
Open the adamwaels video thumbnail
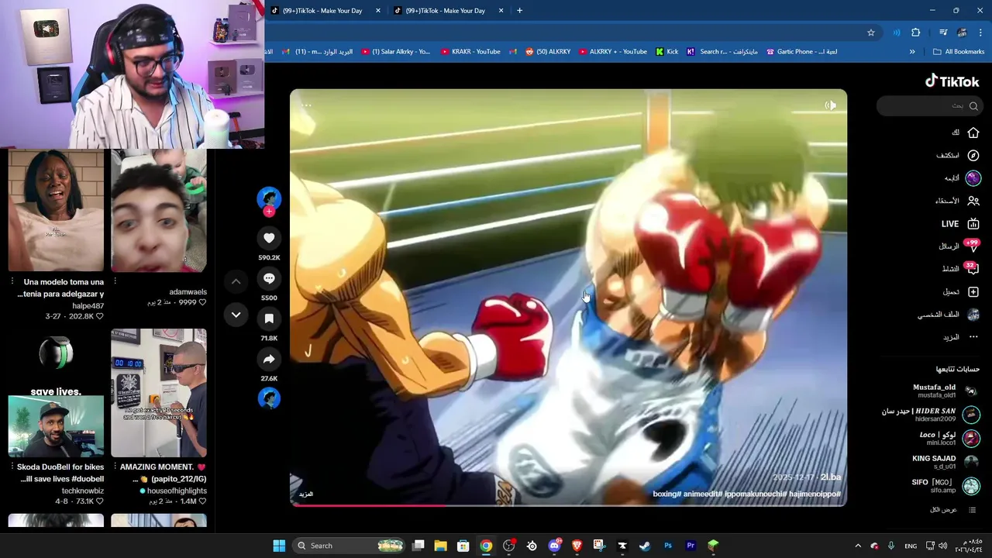tap(159, 210)
